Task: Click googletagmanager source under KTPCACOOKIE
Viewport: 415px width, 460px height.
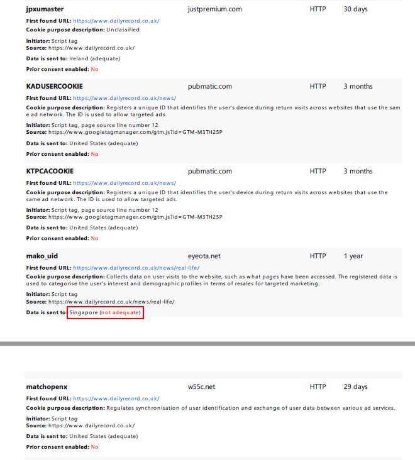Action: click(x=135, y=217)
